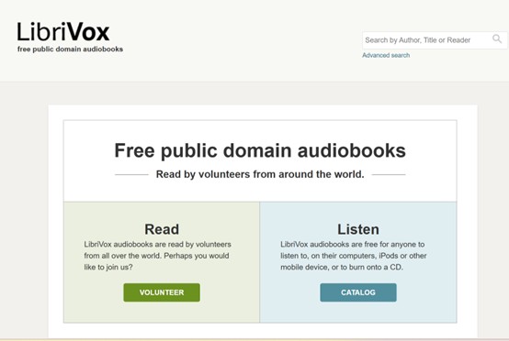509x341 pixels.
Task: Click the green VOLUNTEER button
Action: point(162,292)
